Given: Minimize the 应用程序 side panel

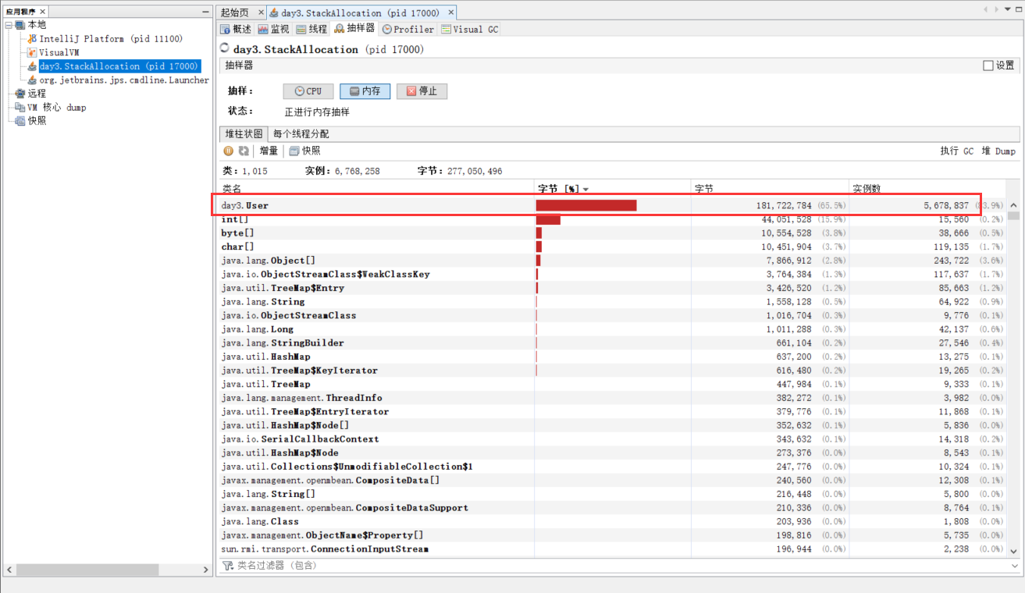Looking at the screenshot, I should tap(205, 12).
